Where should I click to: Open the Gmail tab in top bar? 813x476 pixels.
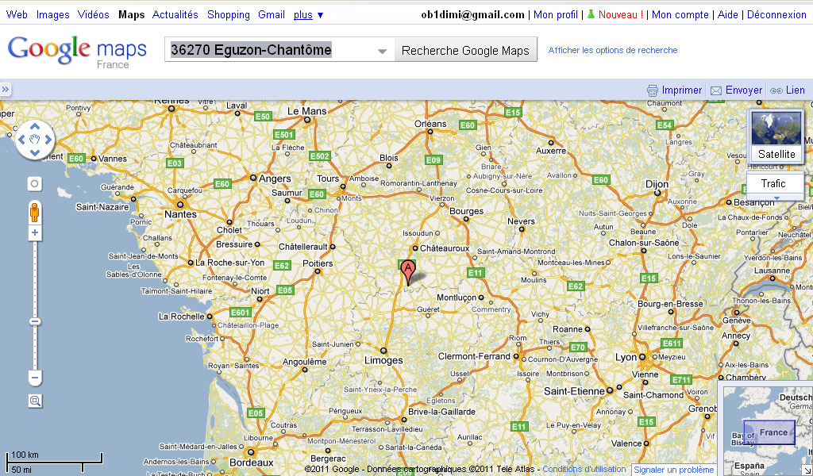tap(271, 14)
